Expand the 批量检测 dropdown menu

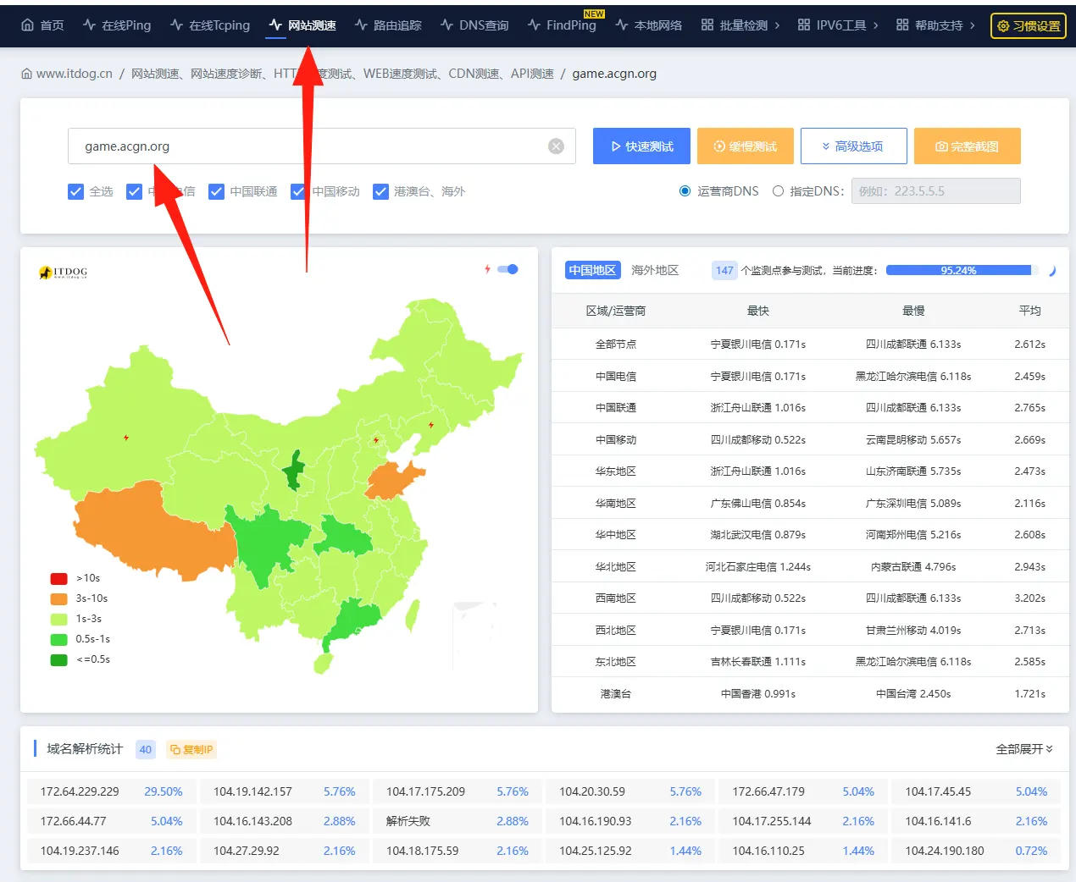[x=740, y=25]
